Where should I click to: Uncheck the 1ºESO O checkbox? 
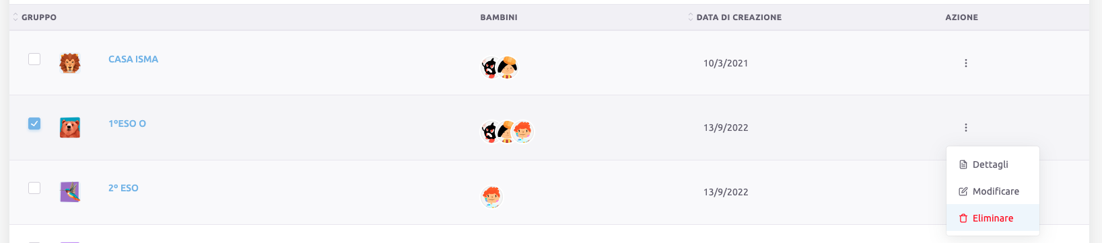34,124
